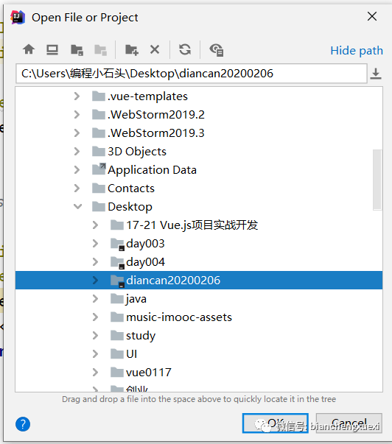Screen dimensions: 392x444
Task: Select Application Data shortcut folder
Action: click(152, 170)
